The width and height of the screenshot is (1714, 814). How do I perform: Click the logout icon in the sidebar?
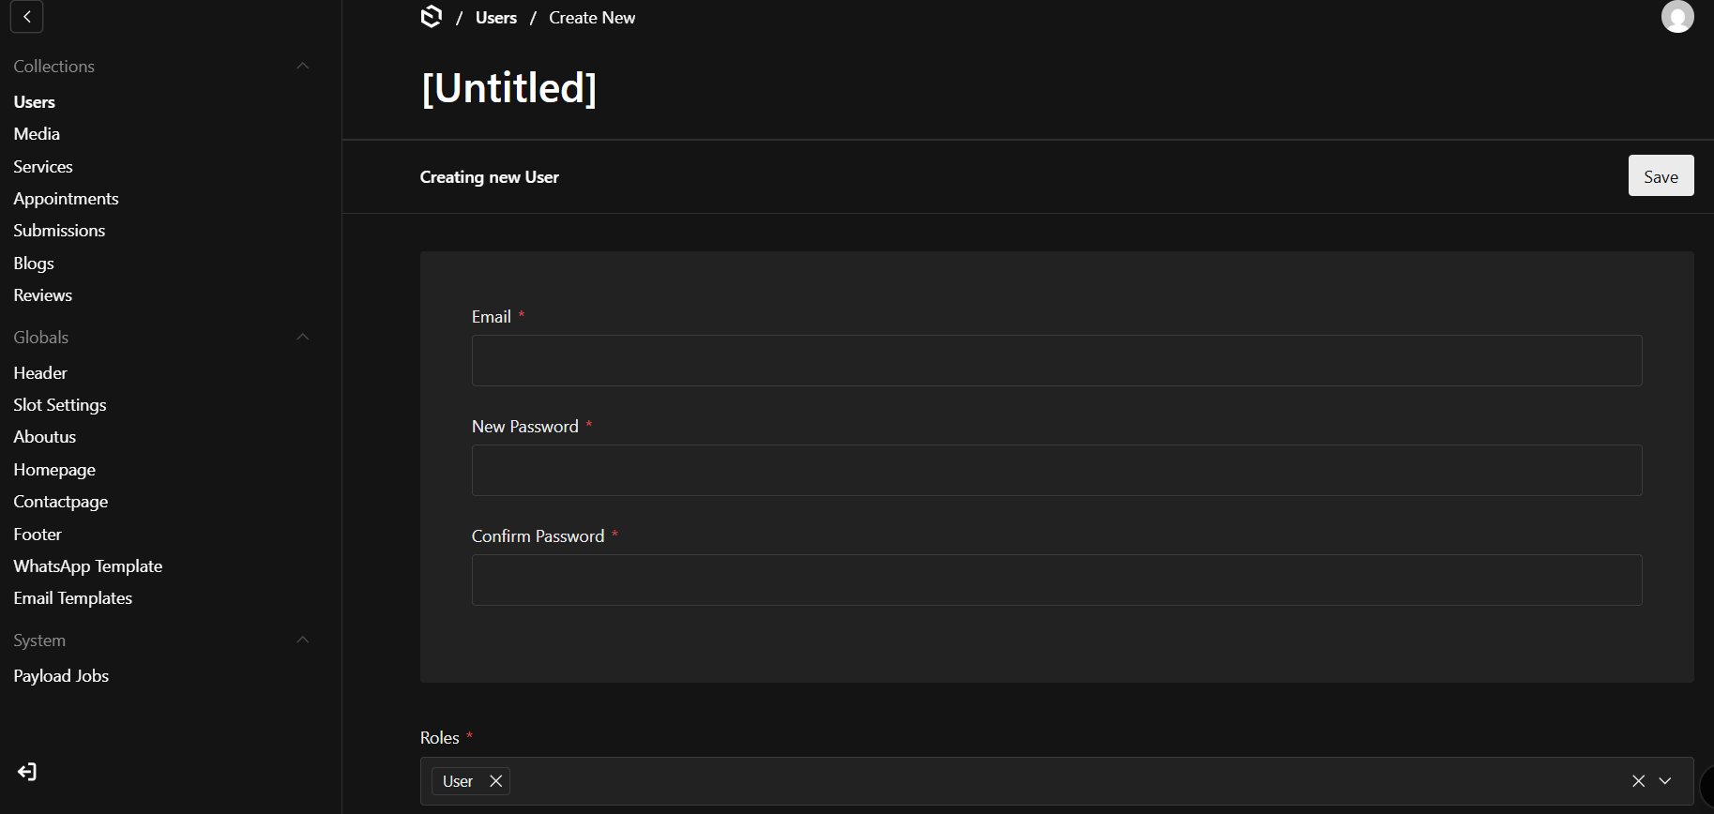[x=27, y=772]
